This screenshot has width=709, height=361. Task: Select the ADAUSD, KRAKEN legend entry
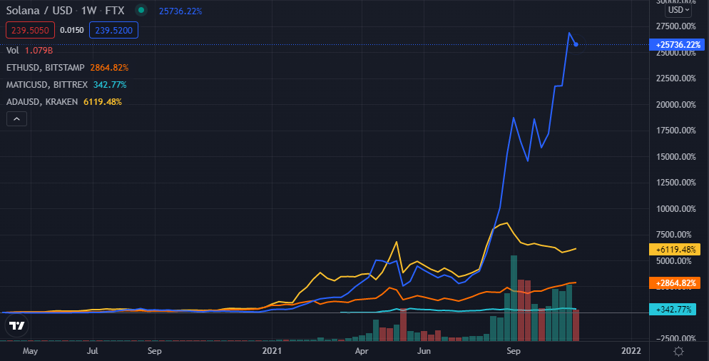pos(42,102)
